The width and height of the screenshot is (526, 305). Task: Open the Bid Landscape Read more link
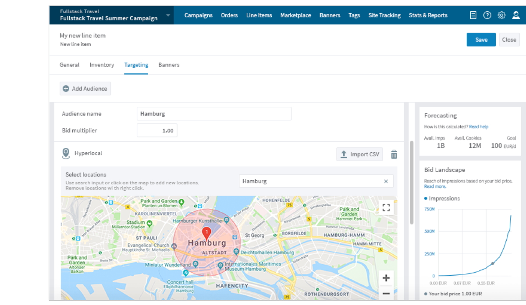pos(435,186)
